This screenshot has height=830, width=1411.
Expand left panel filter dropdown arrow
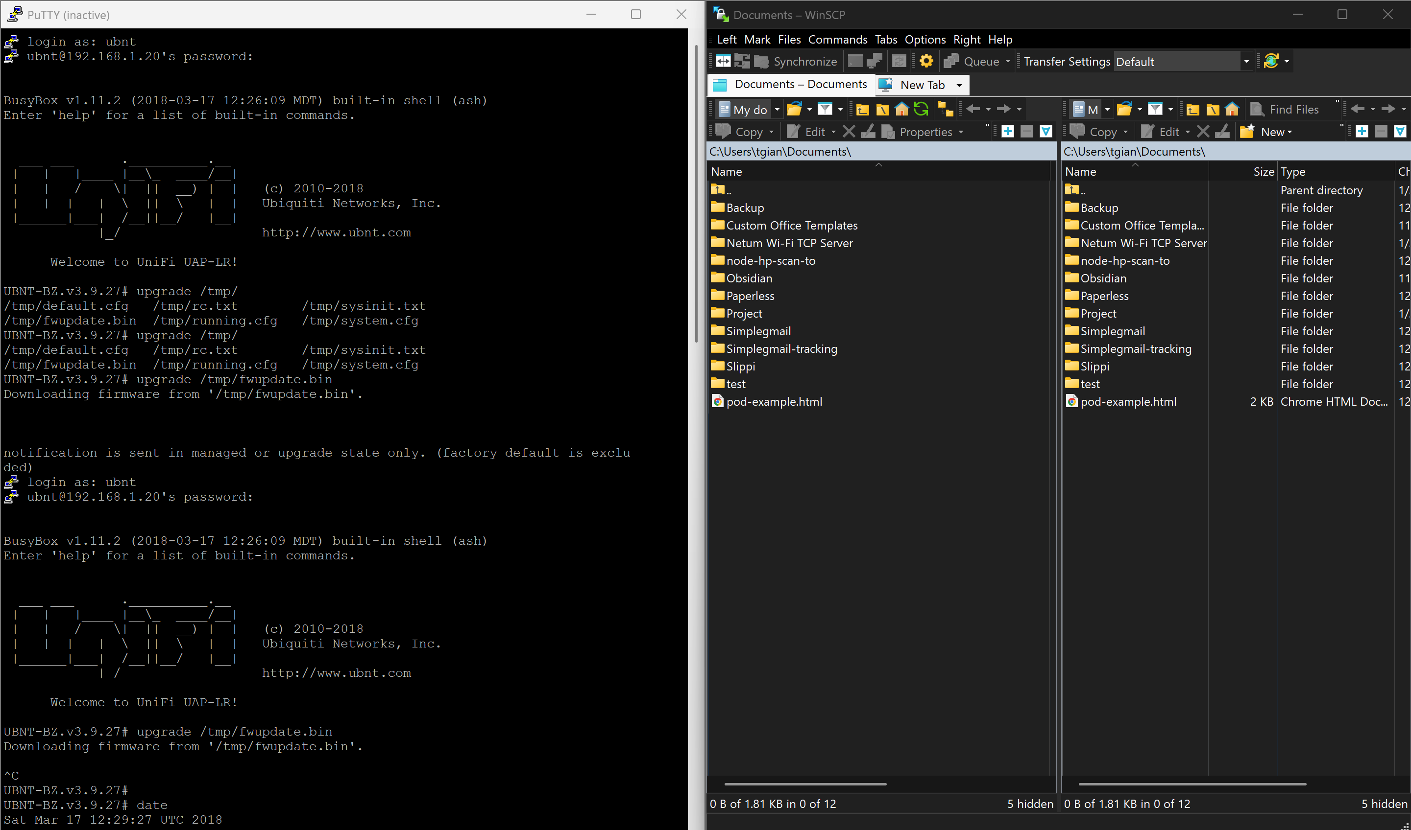click(840, 109)
